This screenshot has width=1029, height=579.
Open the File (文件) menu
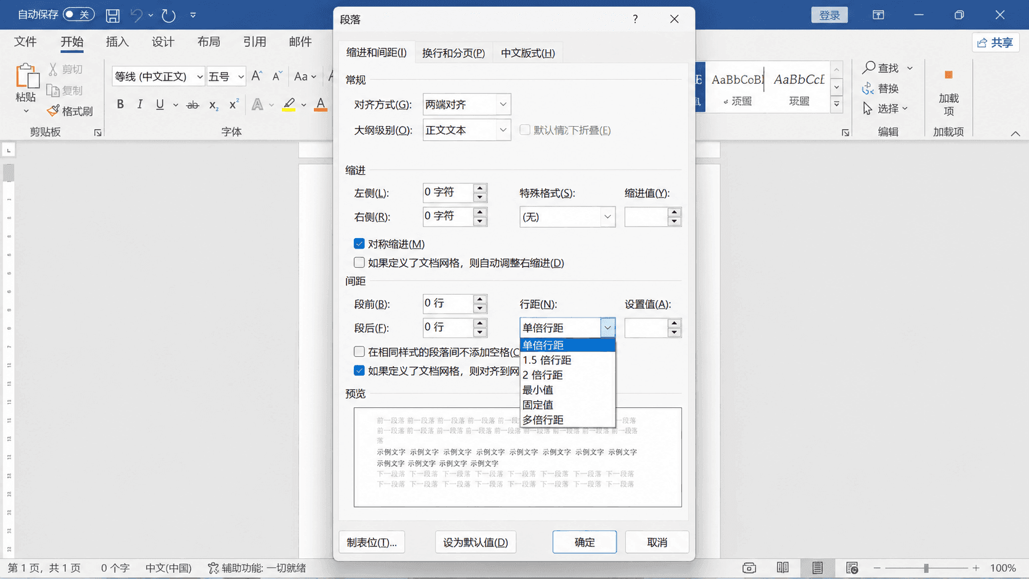25,42
